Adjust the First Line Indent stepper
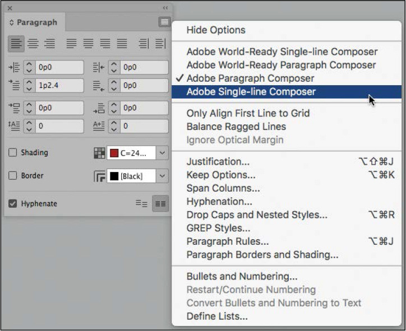This screenshot has width=406, height=331. pyautogui.click(x=29, y=85)
